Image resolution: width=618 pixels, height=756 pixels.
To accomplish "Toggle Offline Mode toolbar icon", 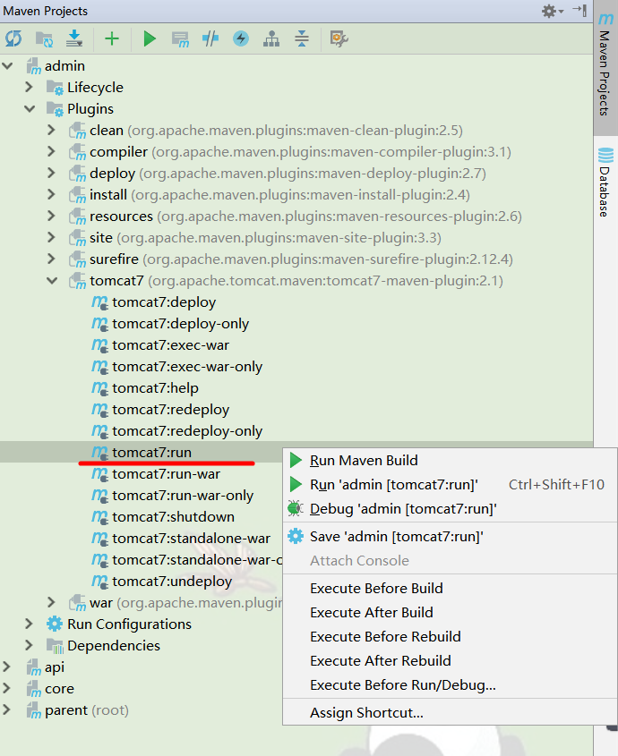I will [x=210, y=38].
